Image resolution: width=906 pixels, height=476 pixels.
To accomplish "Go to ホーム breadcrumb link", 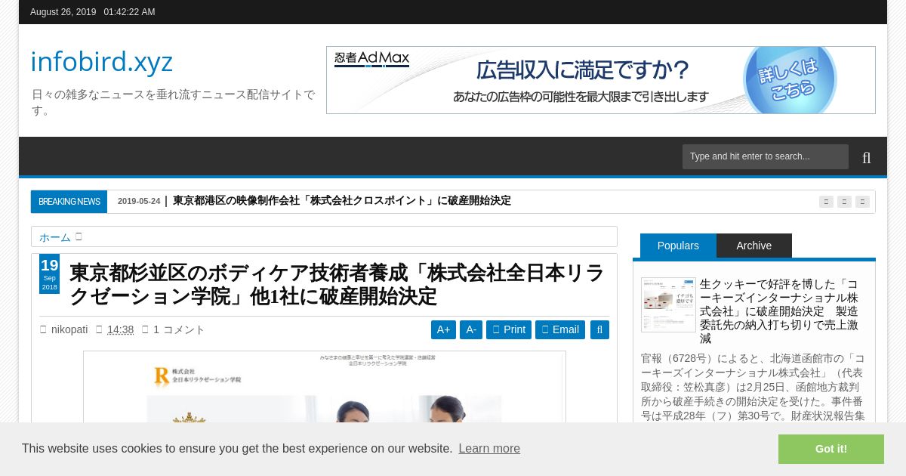I will point(55,237).
